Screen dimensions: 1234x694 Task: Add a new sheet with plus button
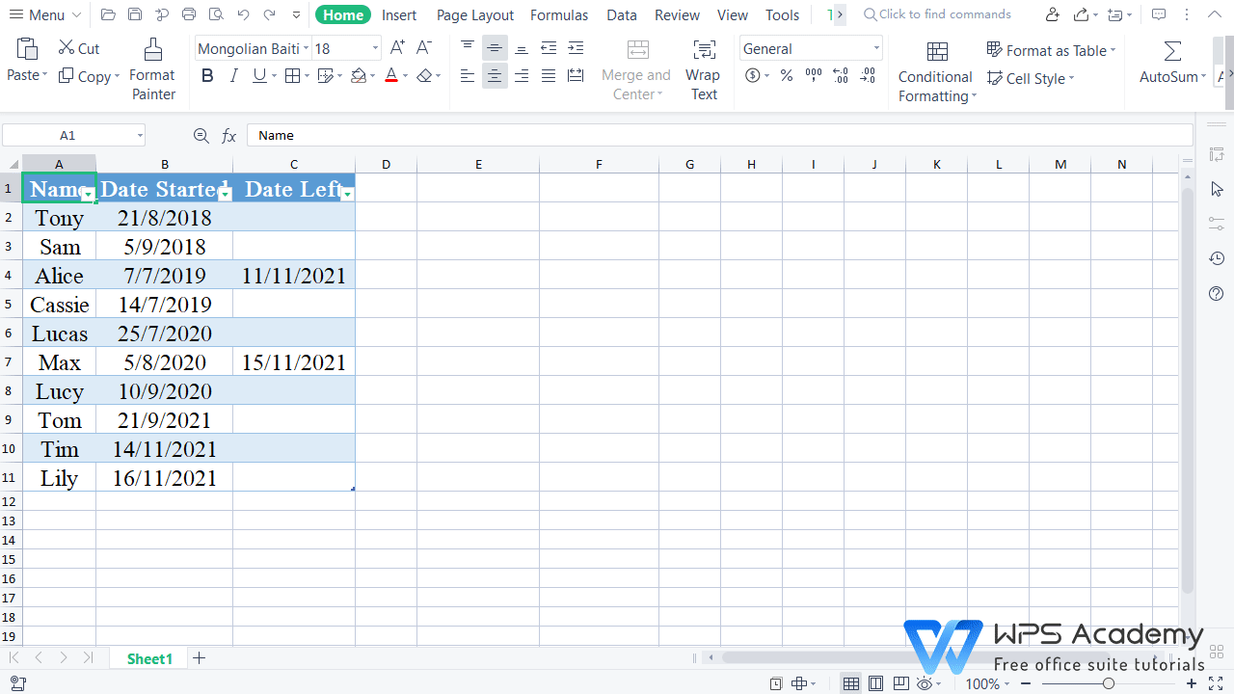(x=200, y=658)
